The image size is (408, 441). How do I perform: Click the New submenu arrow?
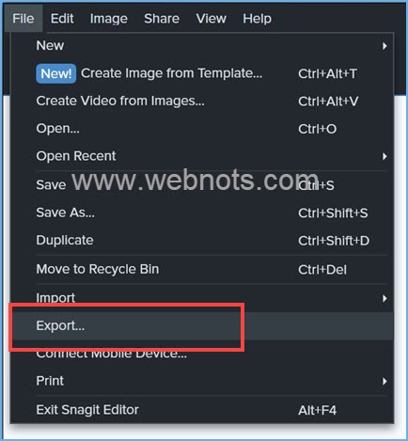(x=384, y=46)
